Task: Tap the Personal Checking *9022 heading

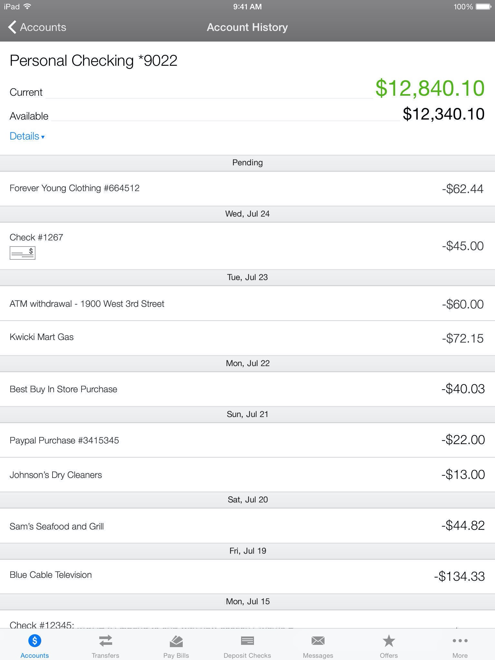Action: [x=93, y=61]
